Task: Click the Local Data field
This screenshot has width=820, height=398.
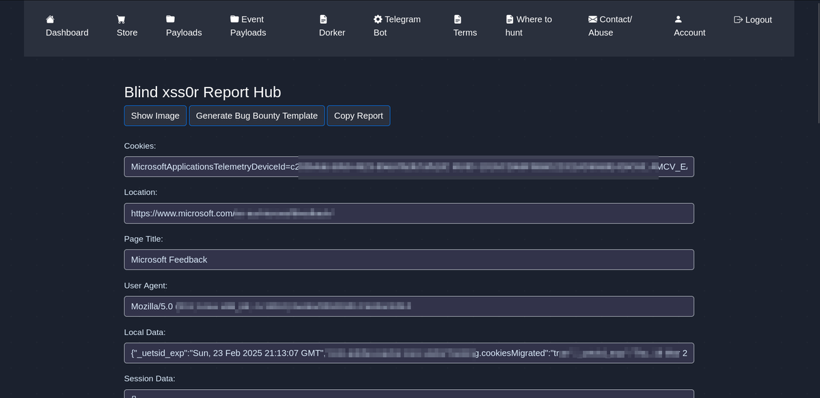Action: click(409, 353)
